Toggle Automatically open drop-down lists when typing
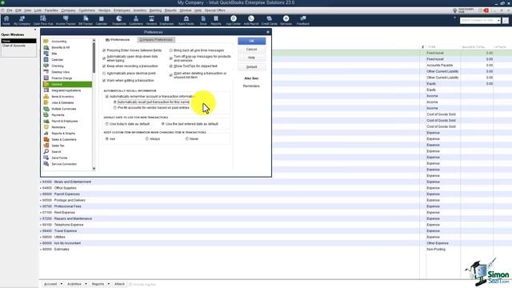512x288 pixels. (x=104, y=58)
